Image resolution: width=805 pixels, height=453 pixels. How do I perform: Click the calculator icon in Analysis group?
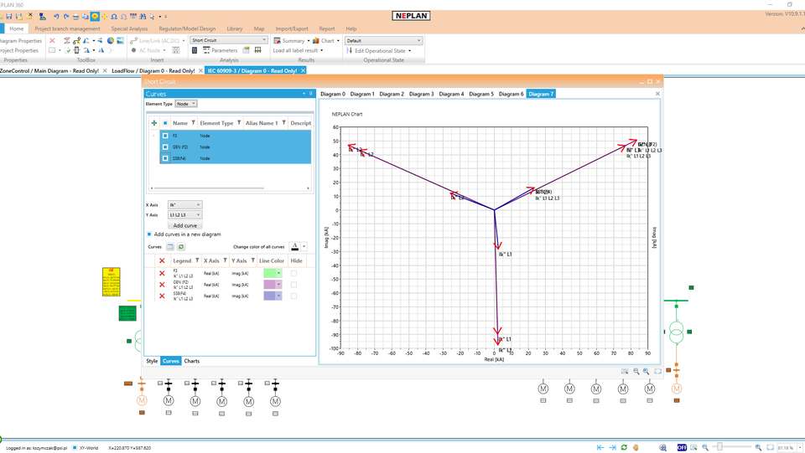coord(195,50)
